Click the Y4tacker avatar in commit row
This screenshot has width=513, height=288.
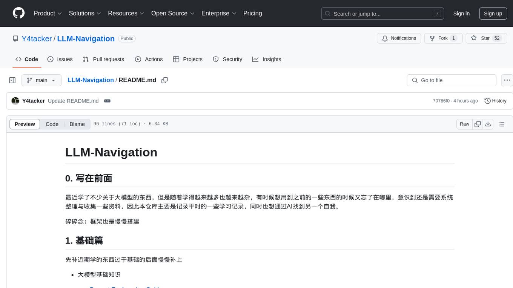click(x=15, y=101)
